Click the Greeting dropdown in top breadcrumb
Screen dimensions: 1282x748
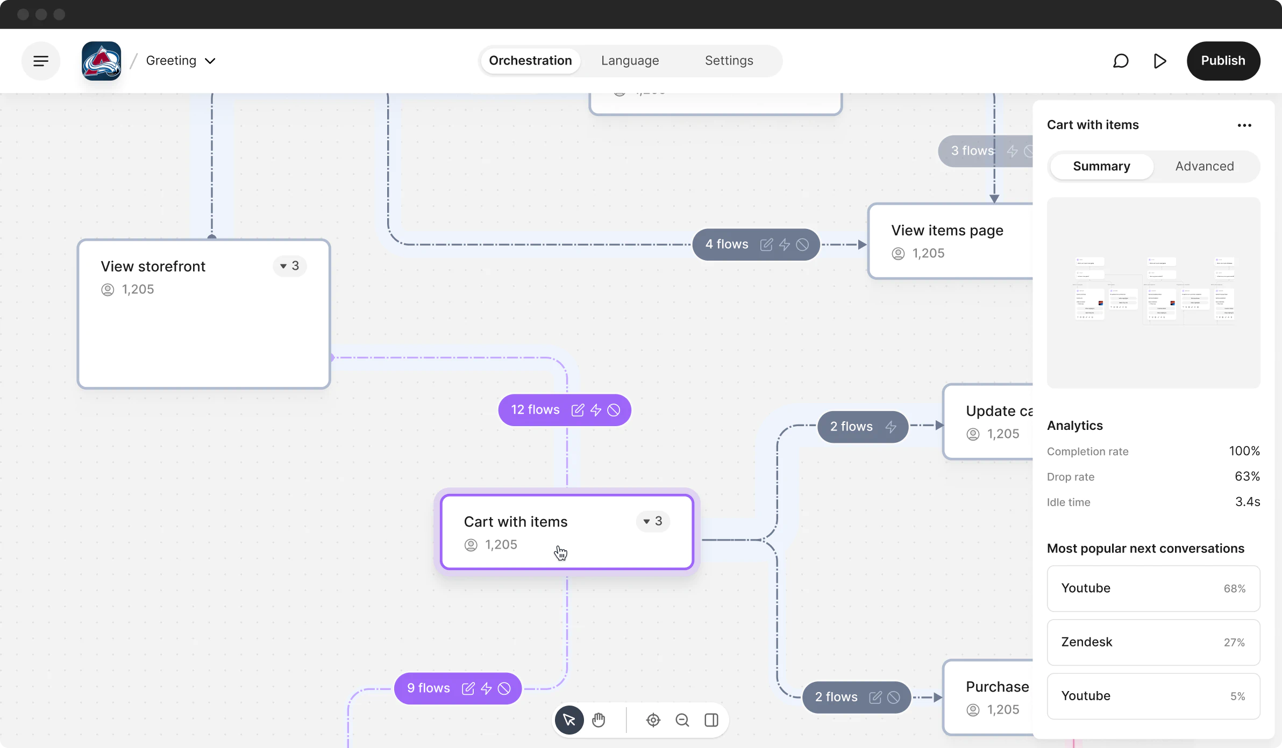(178, 61)
